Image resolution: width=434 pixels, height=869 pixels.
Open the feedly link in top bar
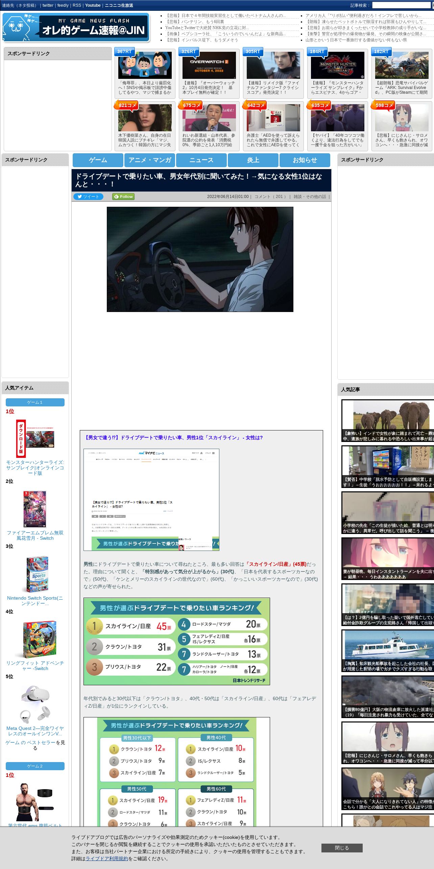tap(63, 5)
